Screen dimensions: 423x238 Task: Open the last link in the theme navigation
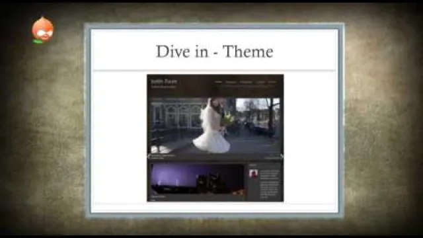click(x=272, y=82)
